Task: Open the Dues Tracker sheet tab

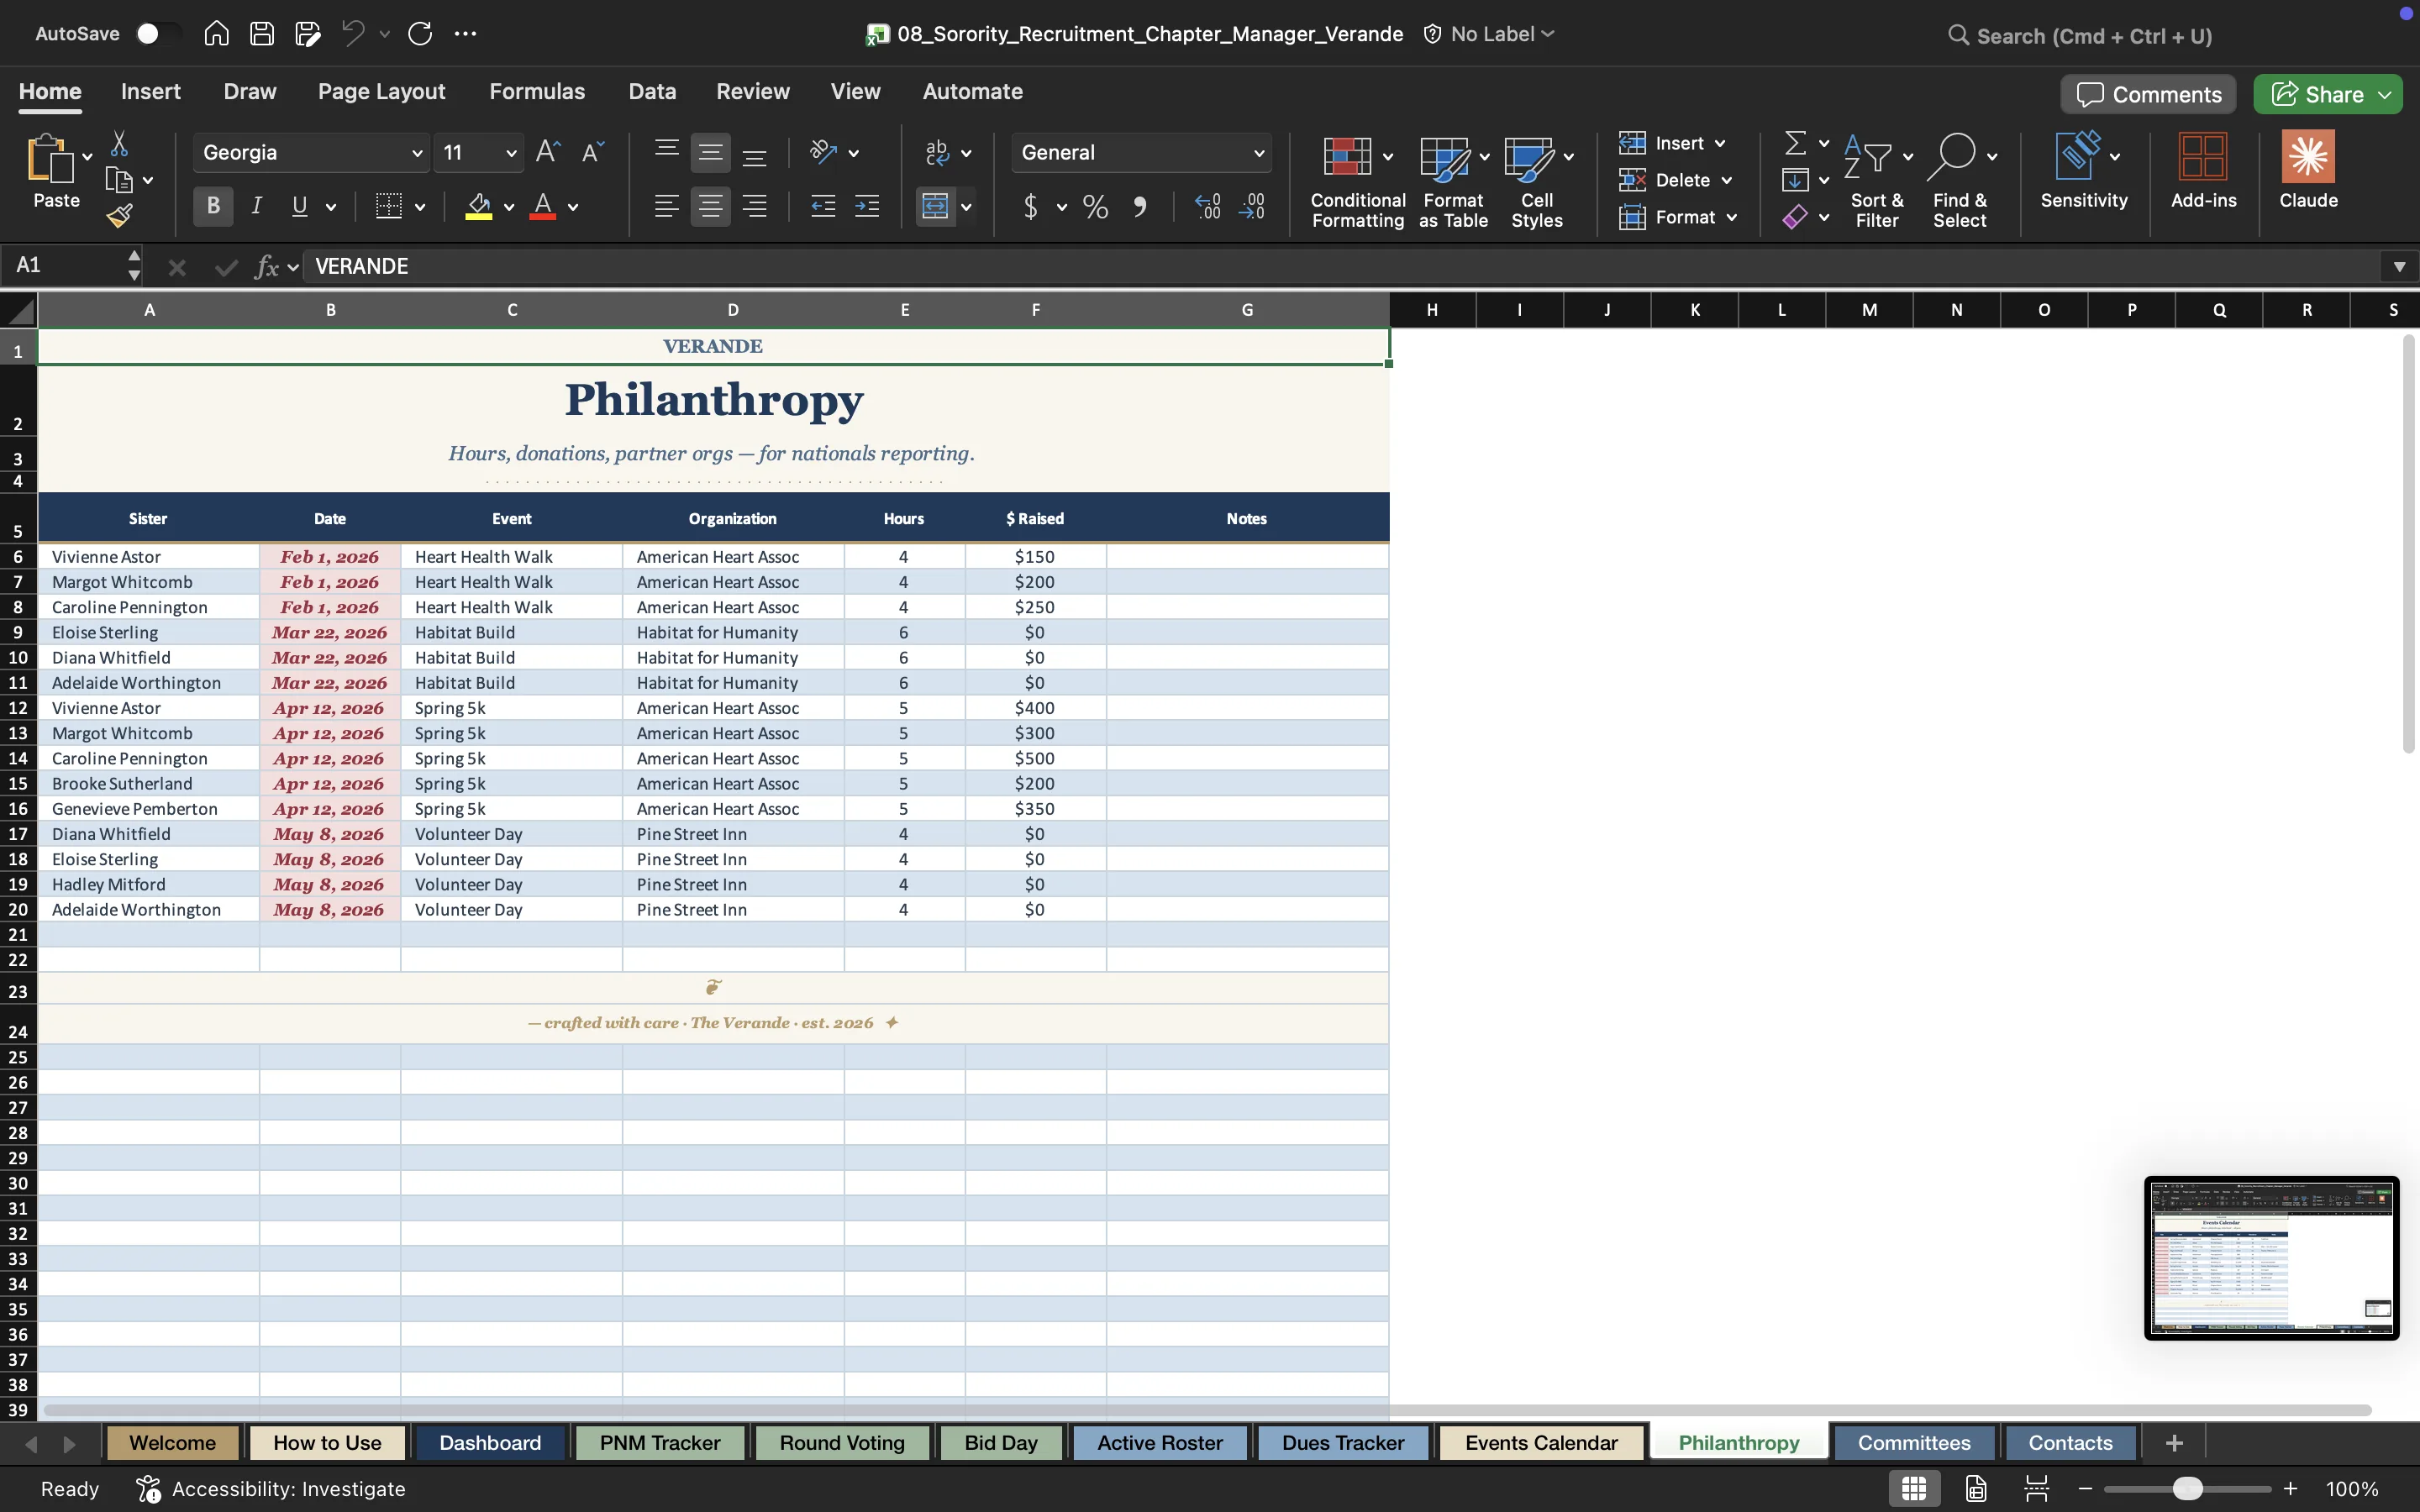Action: click(x=1343, y=1443)
